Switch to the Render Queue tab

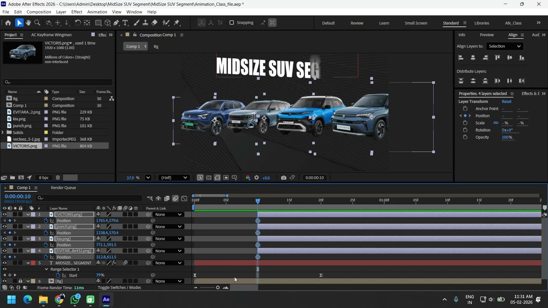tap(63, 187)
